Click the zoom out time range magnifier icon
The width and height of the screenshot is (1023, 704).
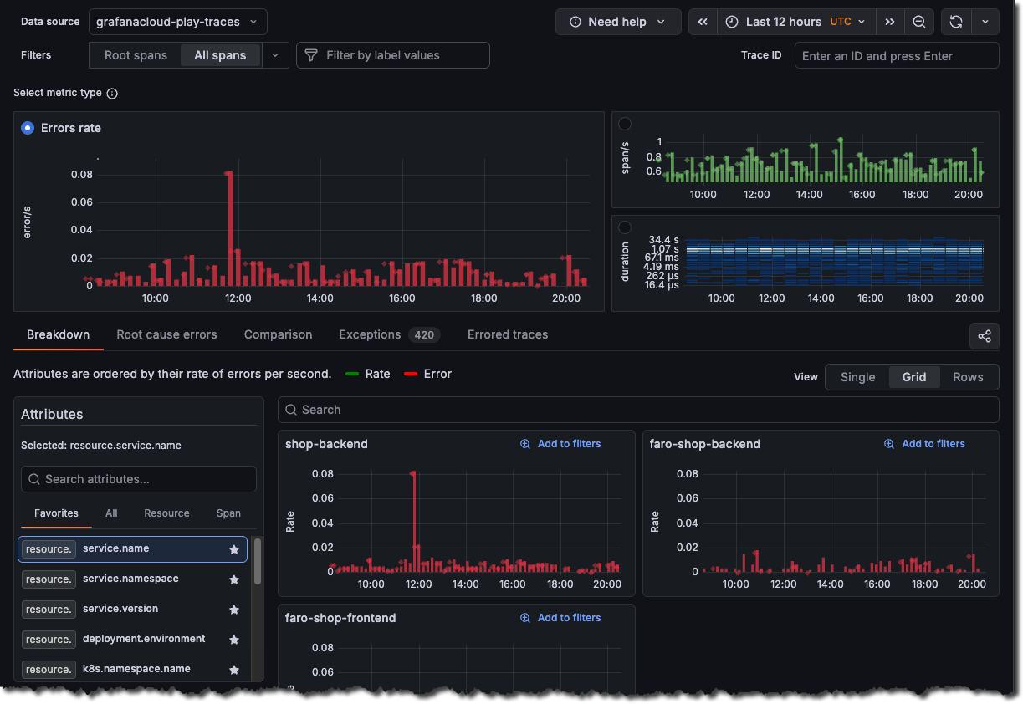pos(918,21)
